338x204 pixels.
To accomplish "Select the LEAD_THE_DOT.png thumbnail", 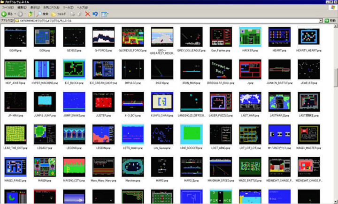I will click(15, 134).
